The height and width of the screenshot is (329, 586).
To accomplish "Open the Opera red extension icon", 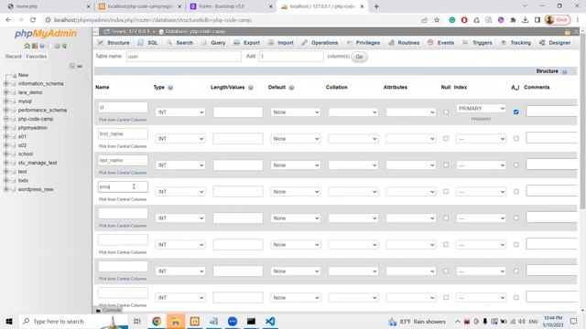I will [464, 20].
